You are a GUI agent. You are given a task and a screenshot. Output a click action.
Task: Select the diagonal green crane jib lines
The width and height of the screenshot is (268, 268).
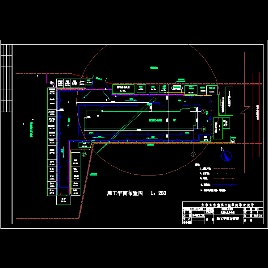pyautogui.click(x=126, y=126)
